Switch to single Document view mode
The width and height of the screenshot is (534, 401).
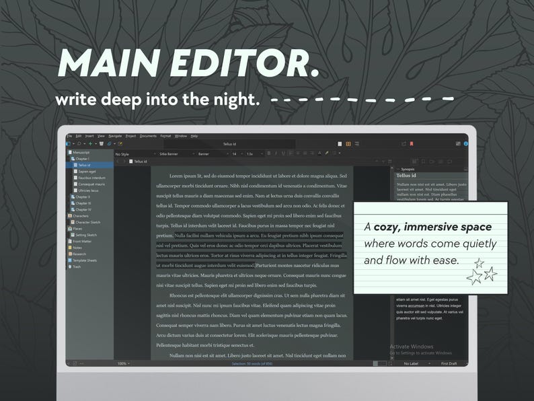tap(340, 144)
